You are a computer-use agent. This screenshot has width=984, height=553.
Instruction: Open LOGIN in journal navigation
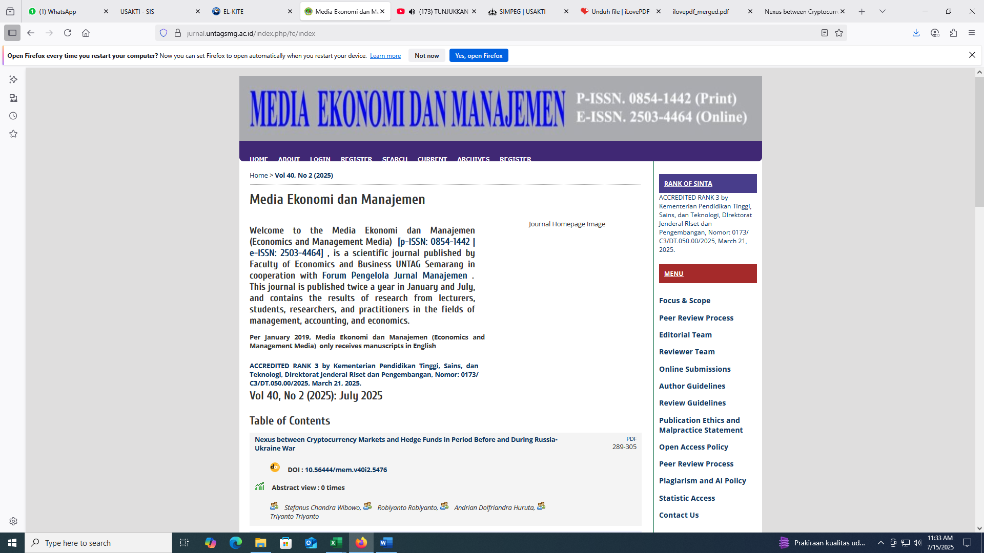320,159
